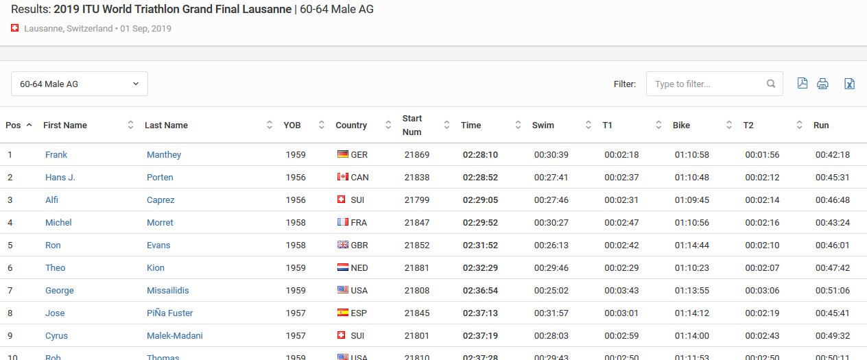The width and height of the screenshot is (867, 360).
Task: Sort by Start Num column
Action: tap(426, 125)
